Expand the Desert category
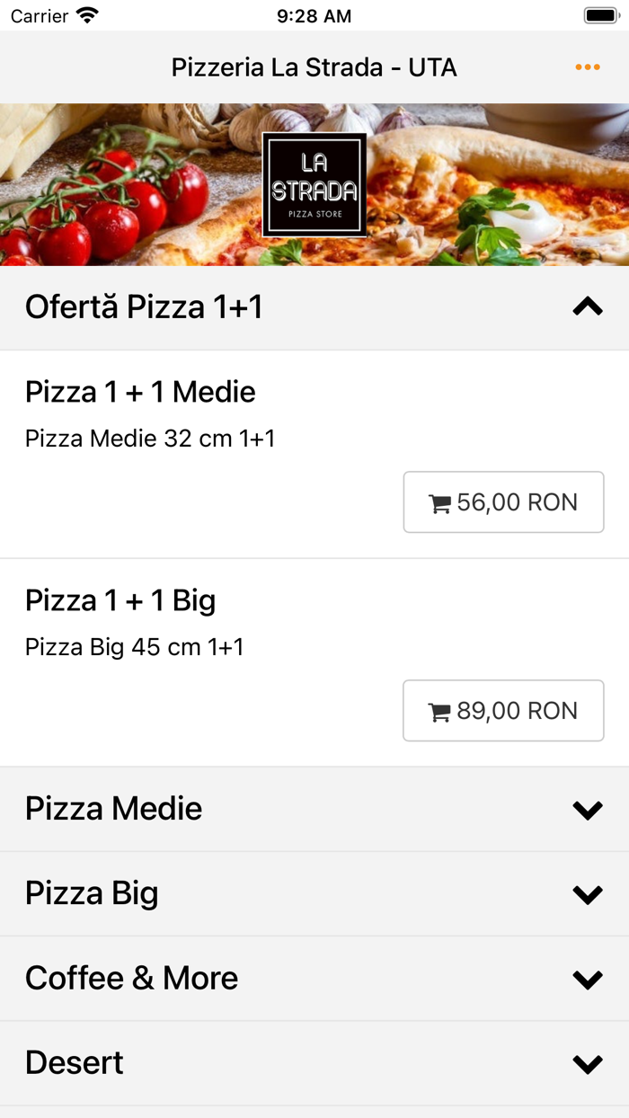 588,1062
